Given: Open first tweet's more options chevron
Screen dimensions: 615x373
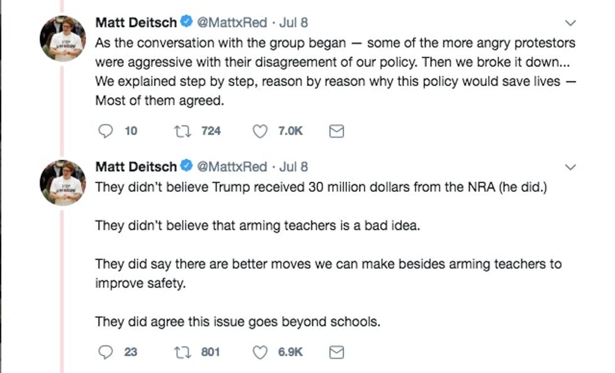Looking at the screenshot, I should coord(570,23).
